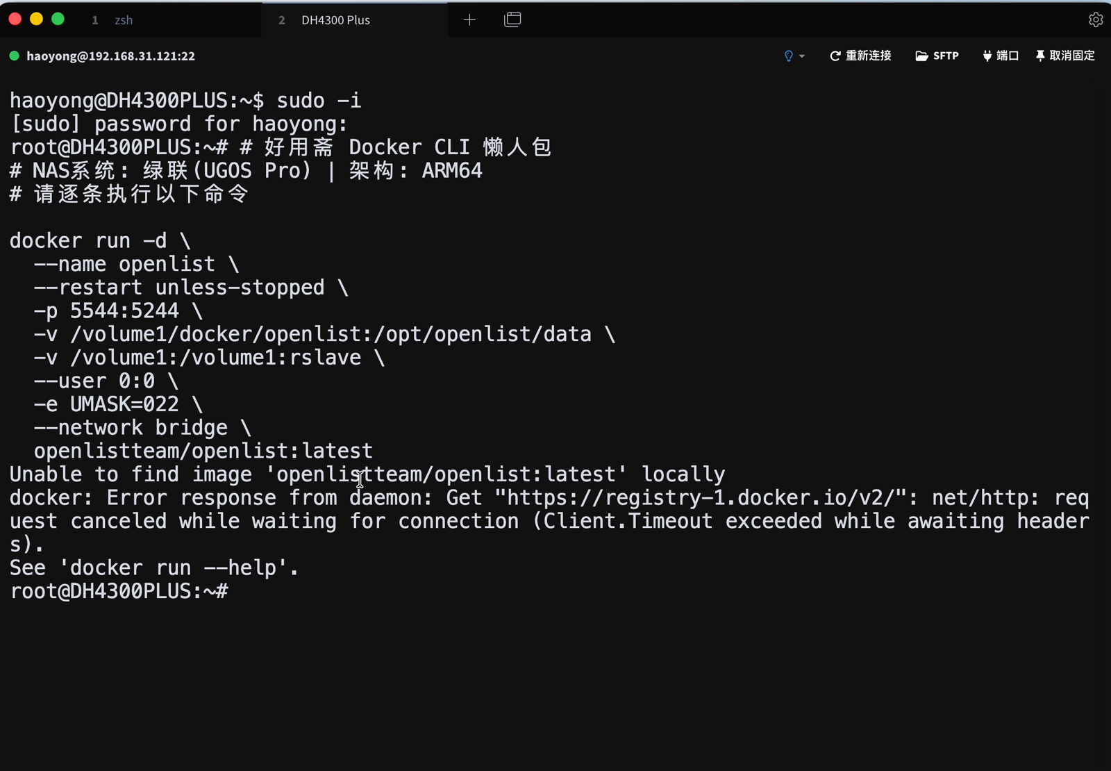Click 'openlistteam/openlist:latest' image name line

tap(203, 451)
